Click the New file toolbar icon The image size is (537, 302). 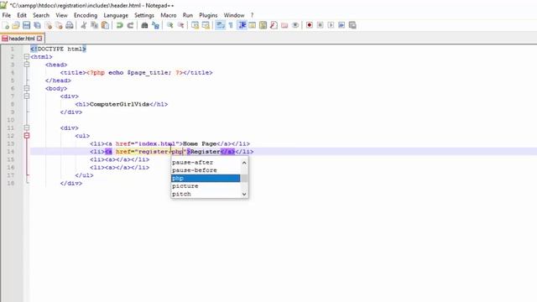coord(6,25)
